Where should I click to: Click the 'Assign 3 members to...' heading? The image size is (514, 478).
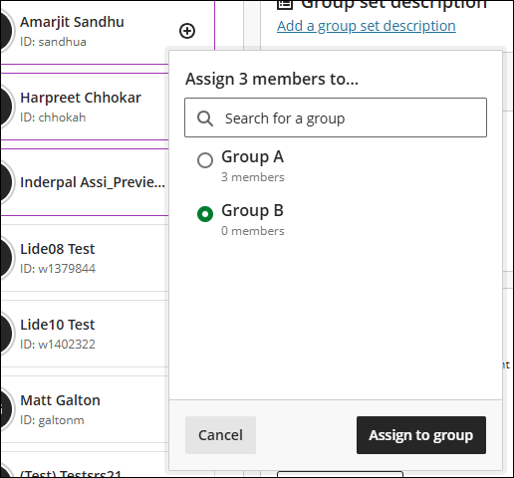click(272, 79)
